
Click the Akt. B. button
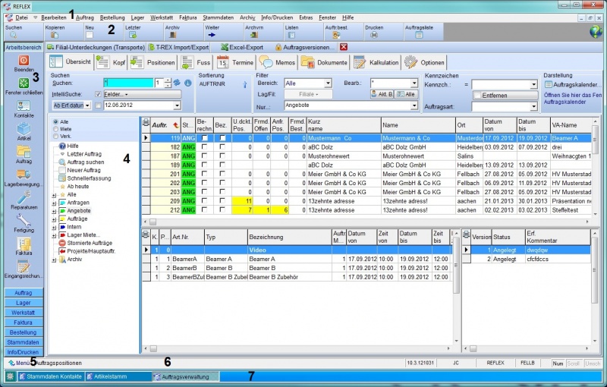coord(382,94)
